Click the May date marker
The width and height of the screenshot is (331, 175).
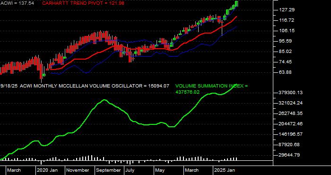160,170
